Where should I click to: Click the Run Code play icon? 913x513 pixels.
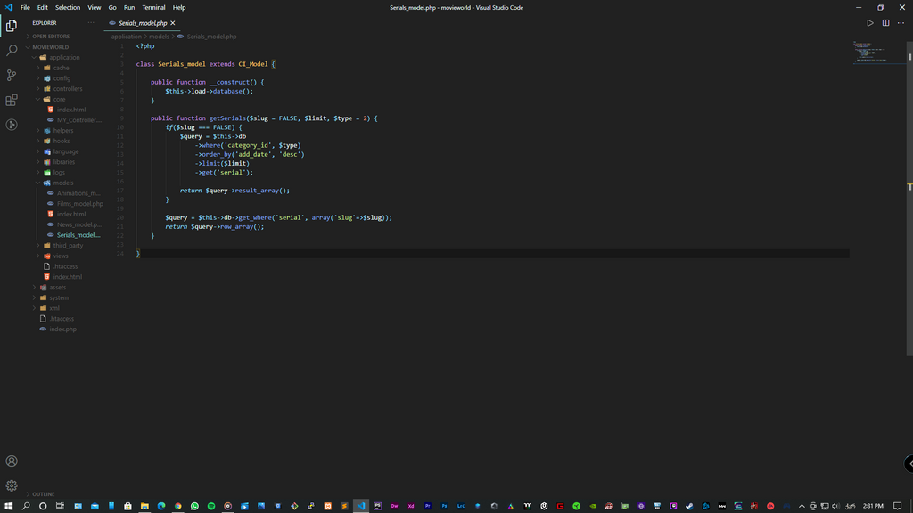point(870,23)
